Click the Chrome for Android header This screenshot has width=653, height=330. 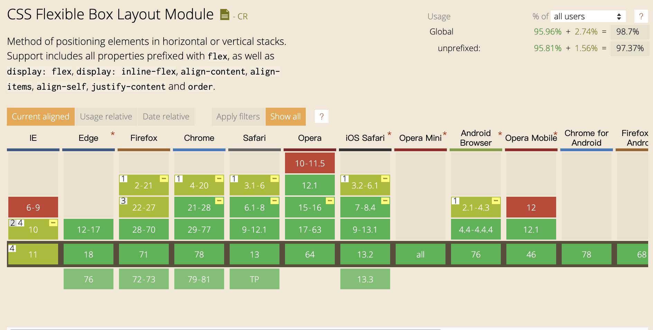coord(587,138)
